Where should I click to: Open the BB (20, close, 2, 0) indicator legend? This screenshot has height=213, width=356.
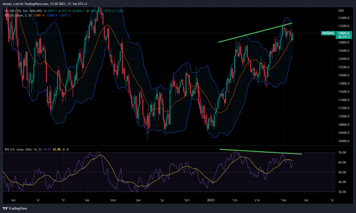pyautogui.click(x=18, y=15)
